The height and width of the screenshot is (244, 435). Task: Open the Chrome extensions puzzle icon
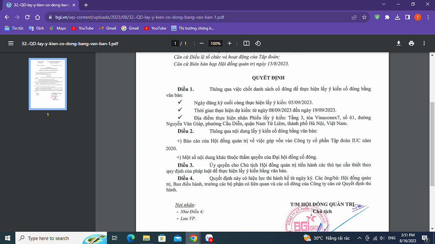387,17
